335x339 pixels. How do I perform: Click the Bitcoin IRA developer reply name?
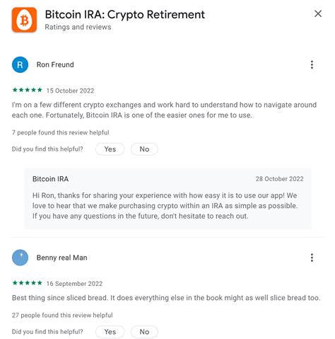click(x=50, y=179)
